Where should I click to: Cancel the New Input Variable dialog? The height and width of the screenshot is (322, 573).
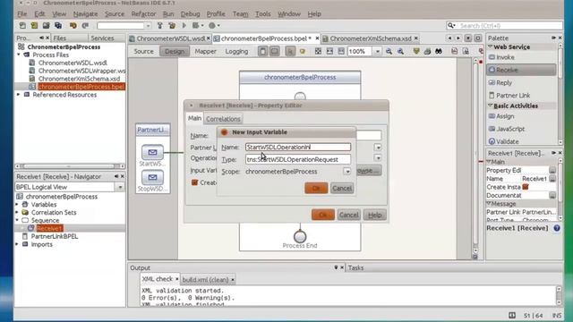pyautogui.click(x=342, y=189)
